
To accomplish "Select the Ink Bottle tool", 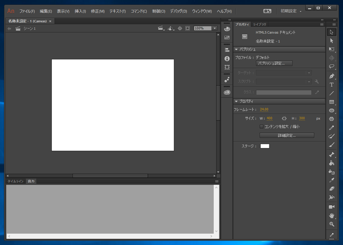I will pos(332,172).
